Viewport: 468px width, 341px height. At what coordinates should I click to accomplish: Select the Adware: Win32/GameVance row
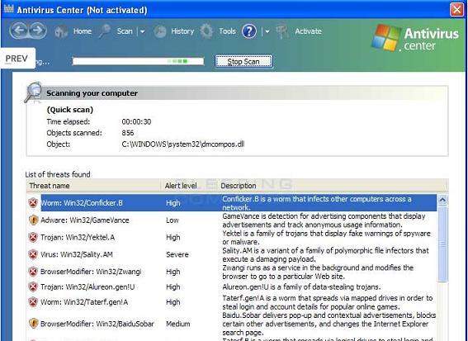(x=233, y=220)
